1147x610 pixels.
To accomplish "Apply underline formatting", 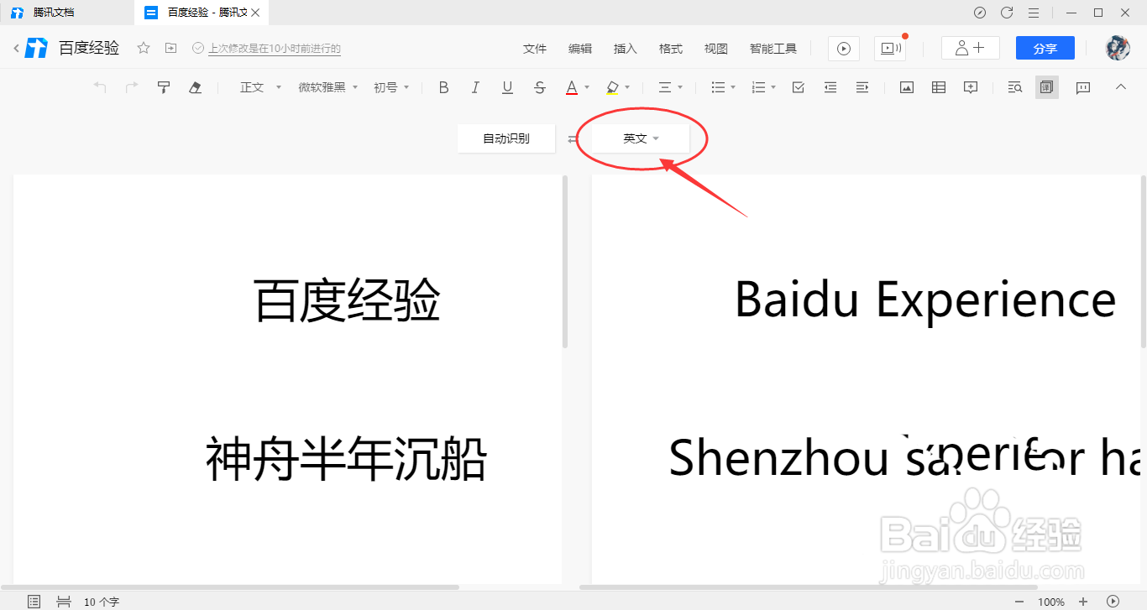I will tap(507, 87).
